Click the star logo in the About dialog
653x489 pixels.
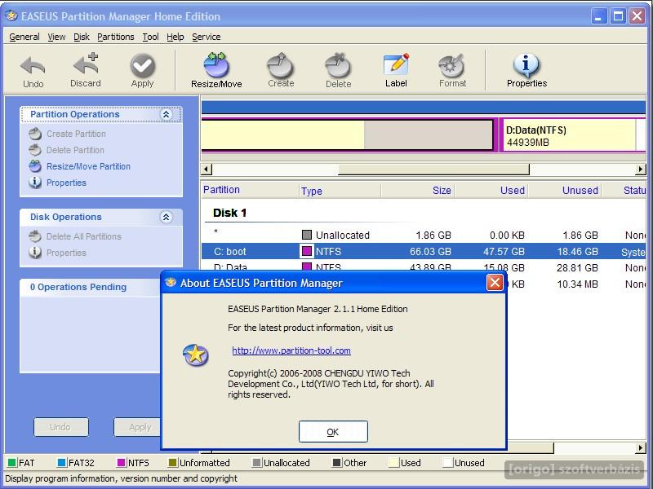(x=196, y=355)
